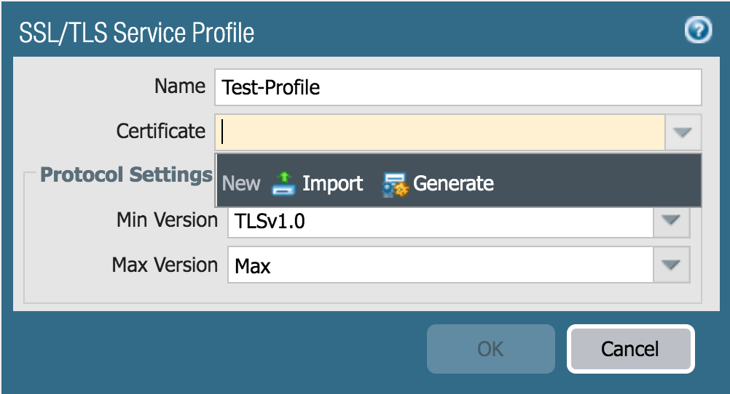Choose the Import text option

(332, 183)
